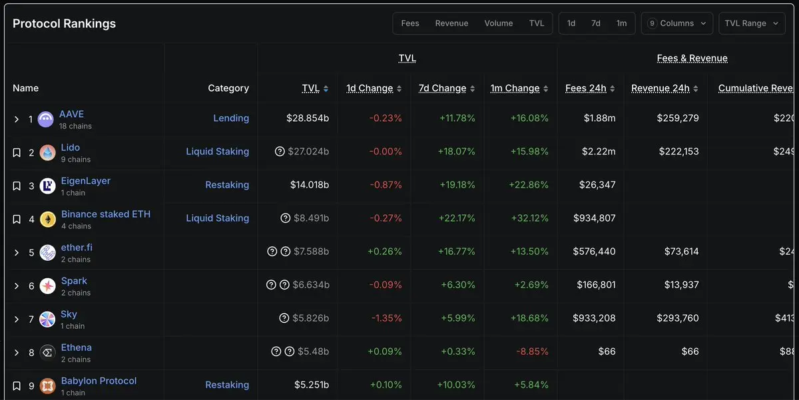Open the Lending category for AAVE
Image resolution: width=799 pixels, height=400 pixels.
(x=231, y=118)
